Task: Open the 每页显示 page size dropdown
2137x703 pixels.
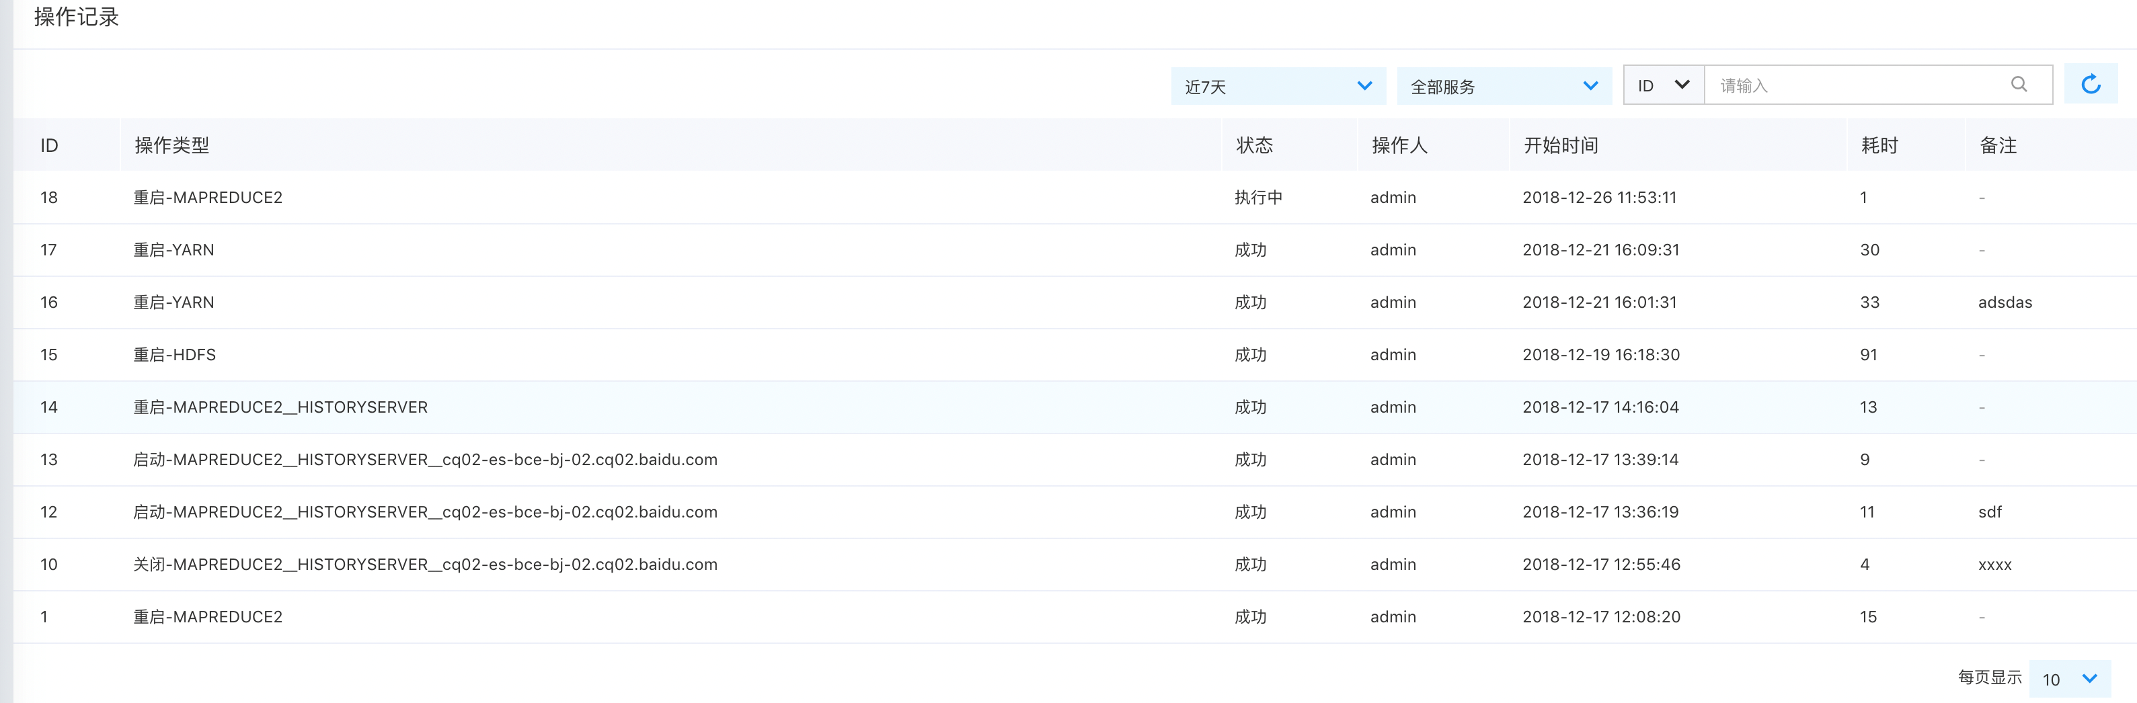Action: click(2069, 679)
